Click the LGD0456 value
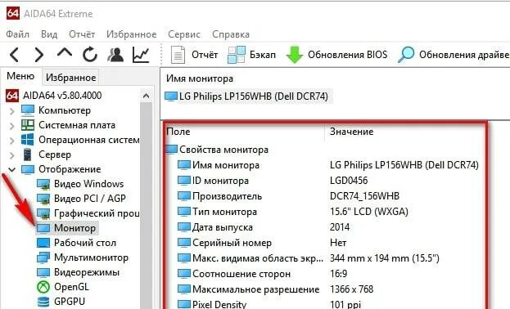The height and width of the screenshot is (309, 510). pos(349,181)
